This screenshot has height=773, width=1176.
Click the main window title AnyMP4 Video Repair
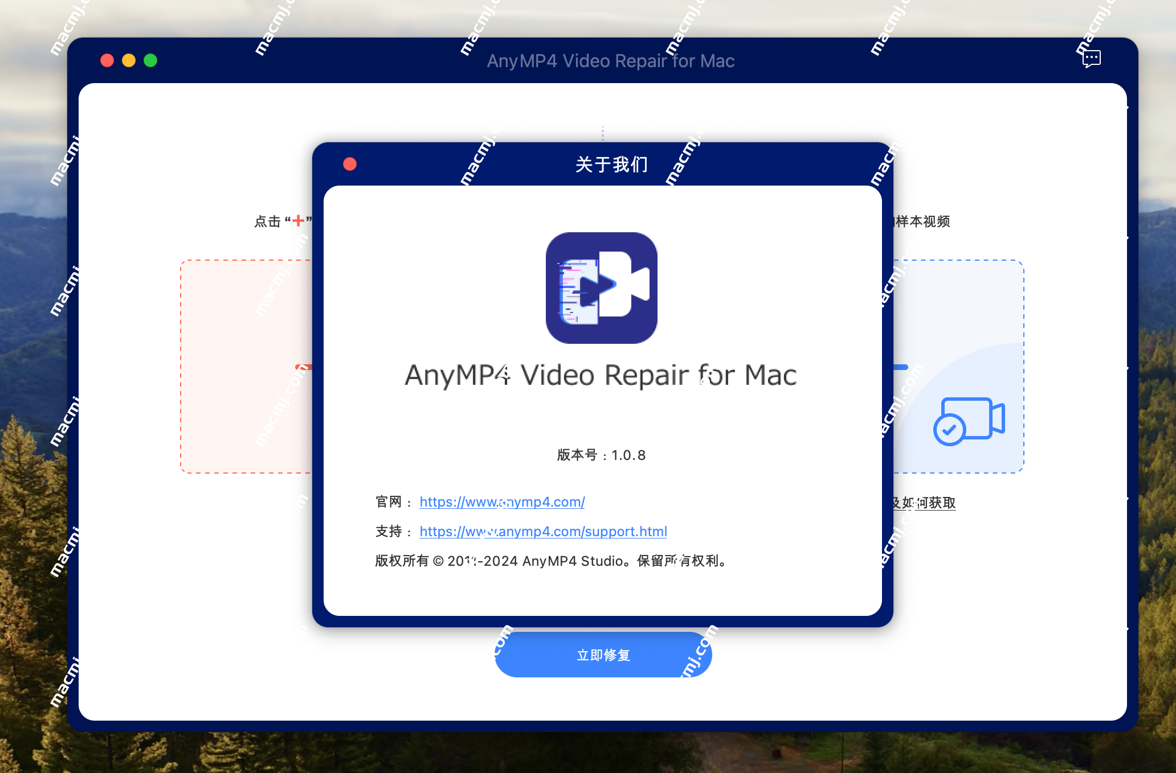coord(610,61)
